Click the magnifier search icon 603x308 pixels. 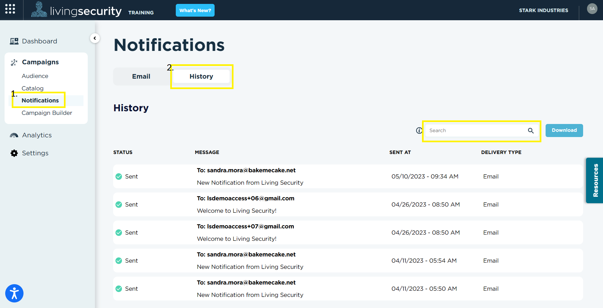[x=531, y=131]
